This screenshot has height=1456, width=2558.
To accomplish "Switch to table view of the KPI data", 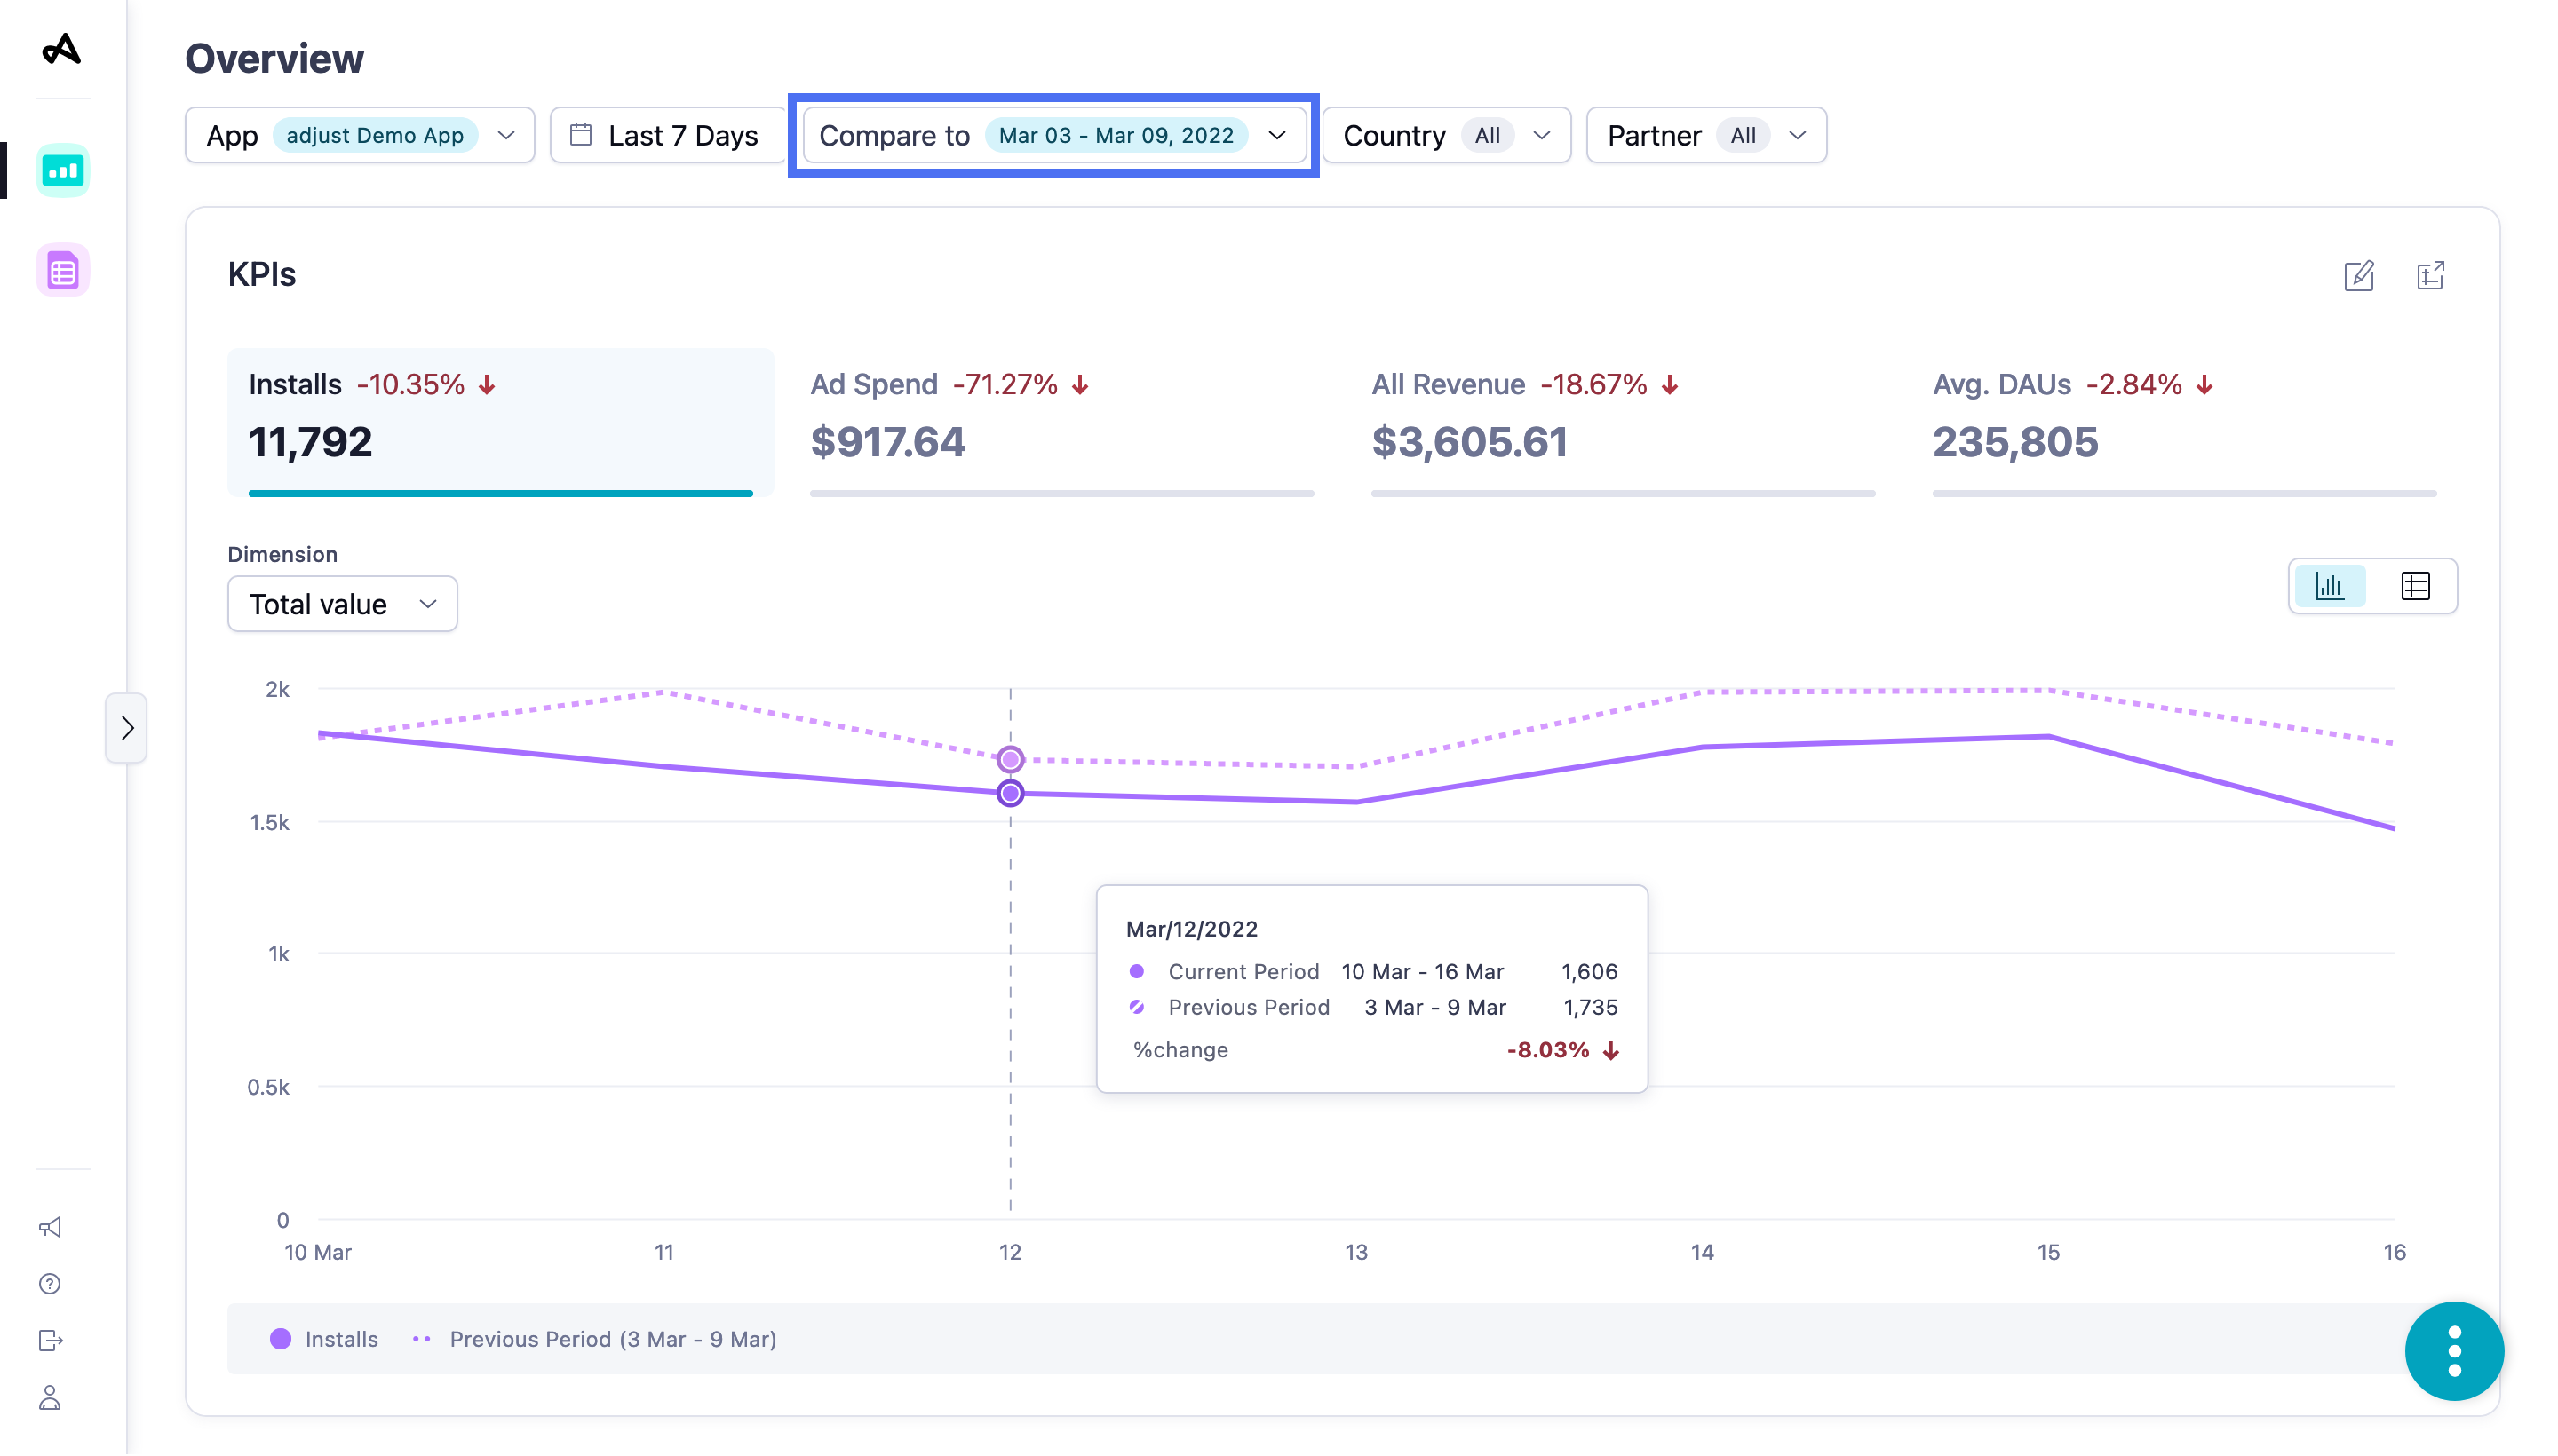I will click(x=2416, y=585).
